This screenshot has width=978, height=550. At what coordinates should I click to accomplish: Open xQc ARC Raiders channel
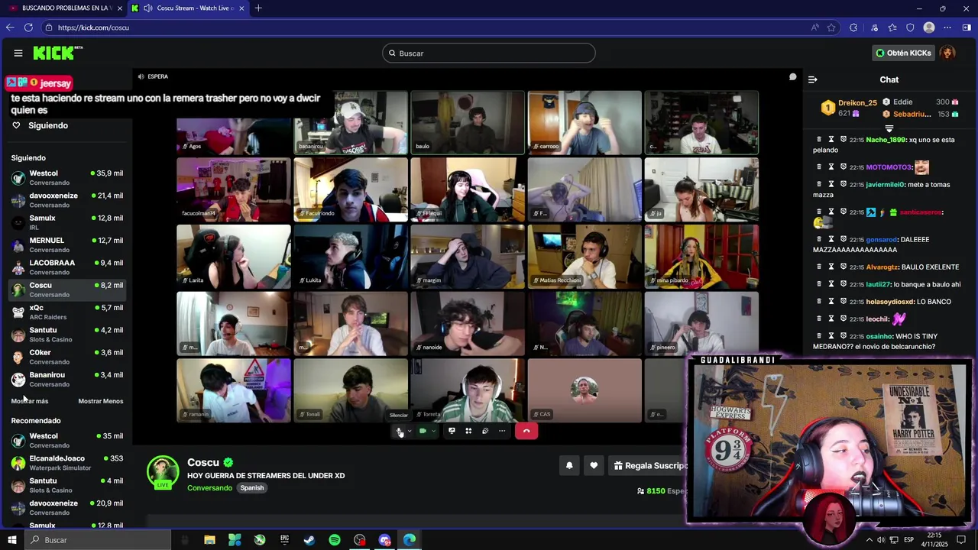coord(66,312)
